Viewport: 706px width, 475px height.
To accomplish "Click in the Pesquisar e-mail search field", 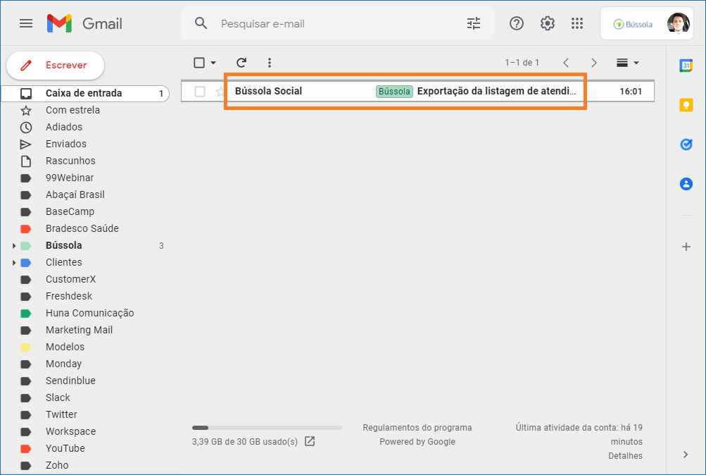I will tap(338, 23).
